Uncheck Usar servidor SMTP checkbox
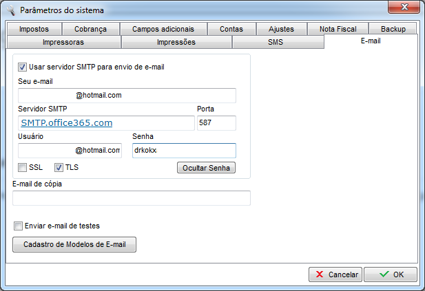The image size is (425, 291). pyautogui.click(x=23, y=67)
